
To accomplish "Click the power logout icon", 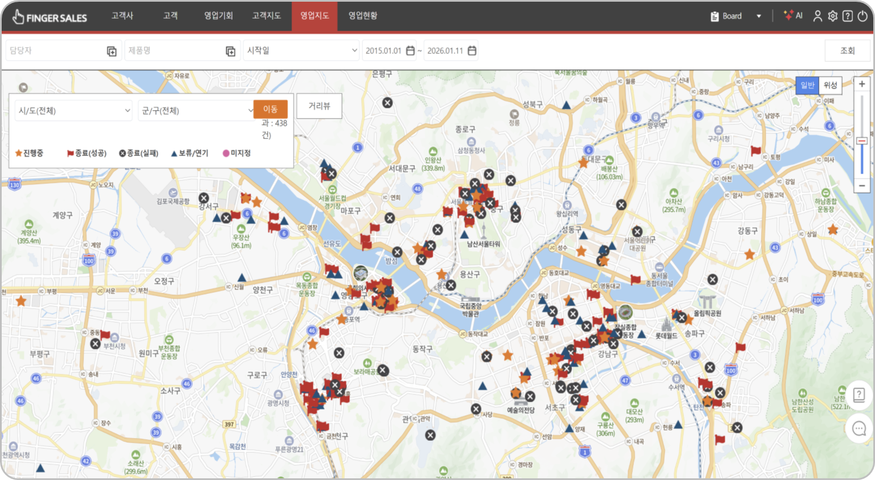I will coord(863,16).
